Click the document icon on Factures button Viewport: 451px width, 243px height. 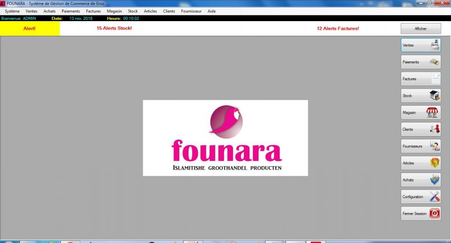(x=434, y=79)
